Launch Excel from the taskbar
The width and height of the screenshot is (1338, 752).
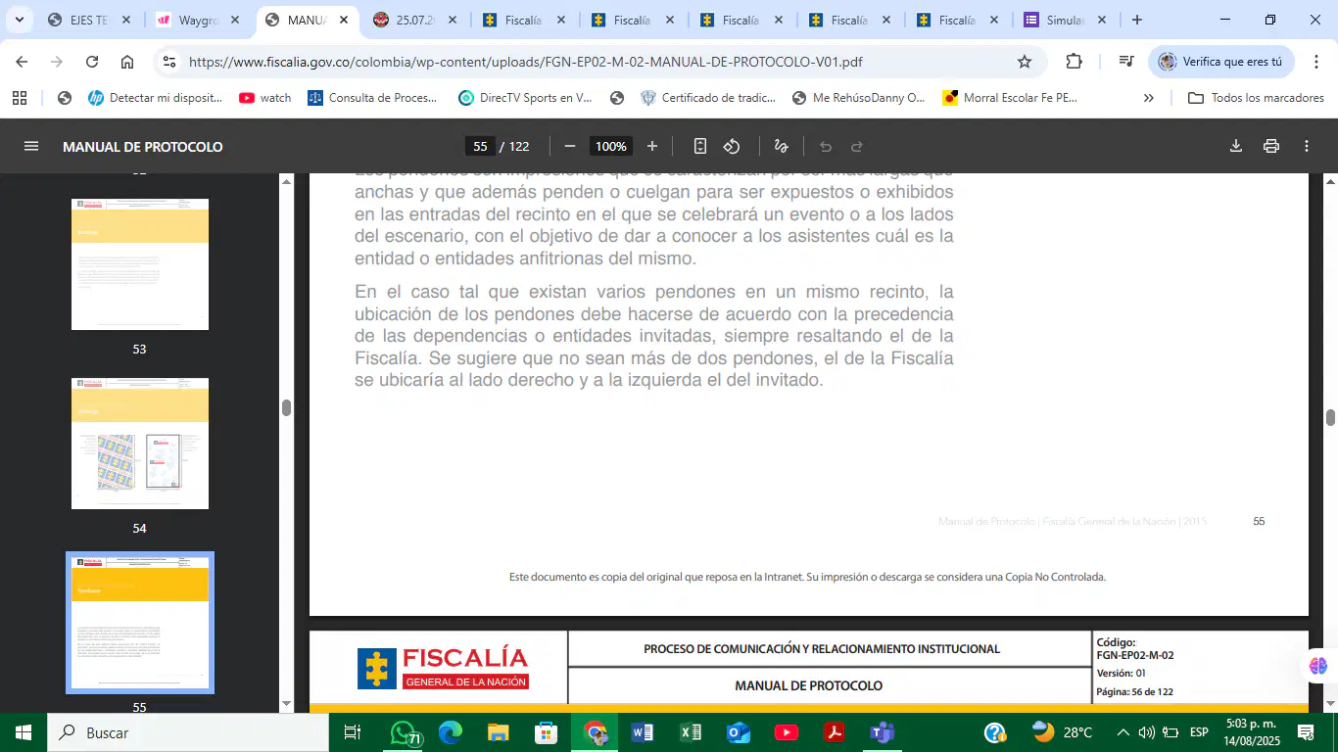(x=691, y=732)
